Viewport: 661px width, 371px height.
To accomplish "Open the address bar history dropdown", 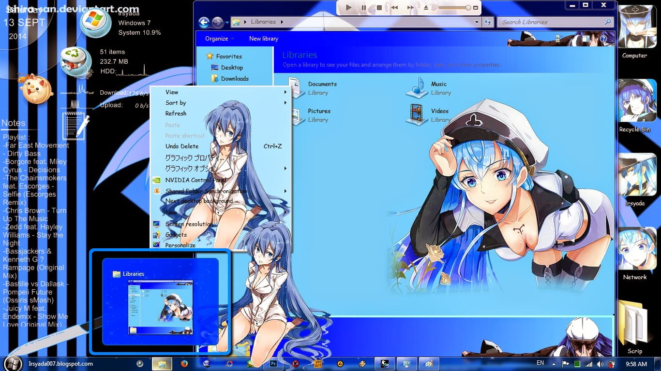I will (x=477, y=22).
